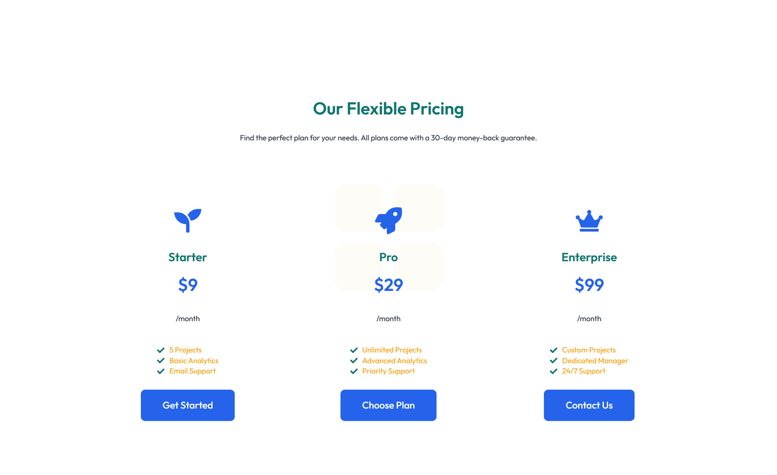
Task: Click the checkmark beside Custom Projects
Action: 554,350
